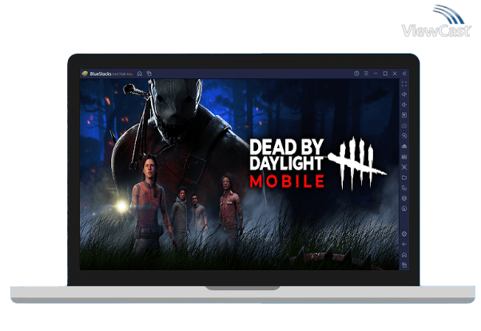
Task: Click the square play icon in sidebar
Action: point(404,115)
